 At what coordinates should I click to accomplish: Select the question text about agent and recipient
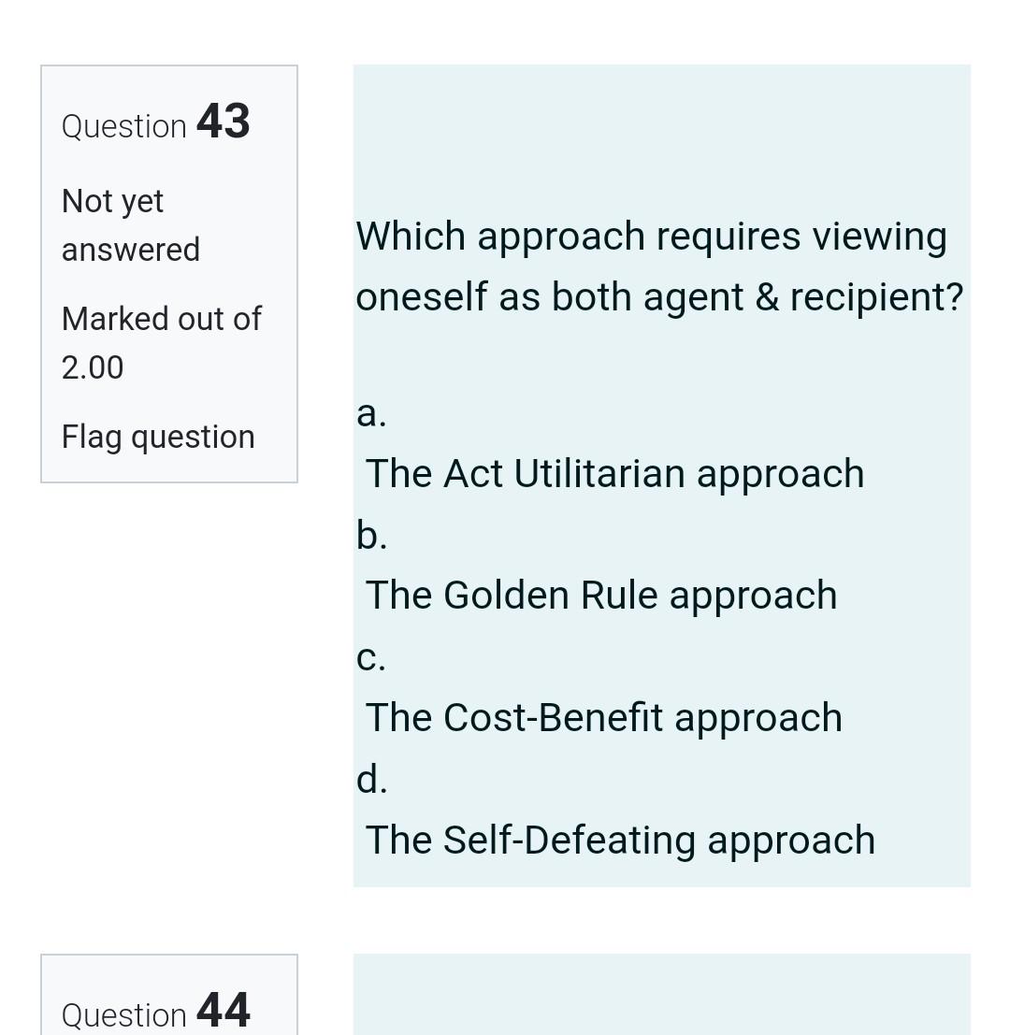659,266
